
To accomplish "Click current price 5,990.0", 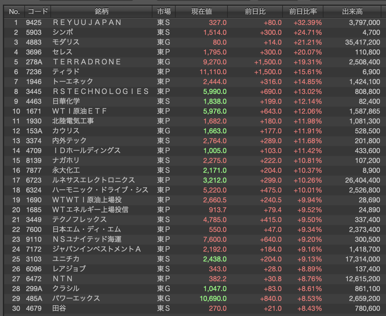I will pyautogui.click(x=215, y=91).
